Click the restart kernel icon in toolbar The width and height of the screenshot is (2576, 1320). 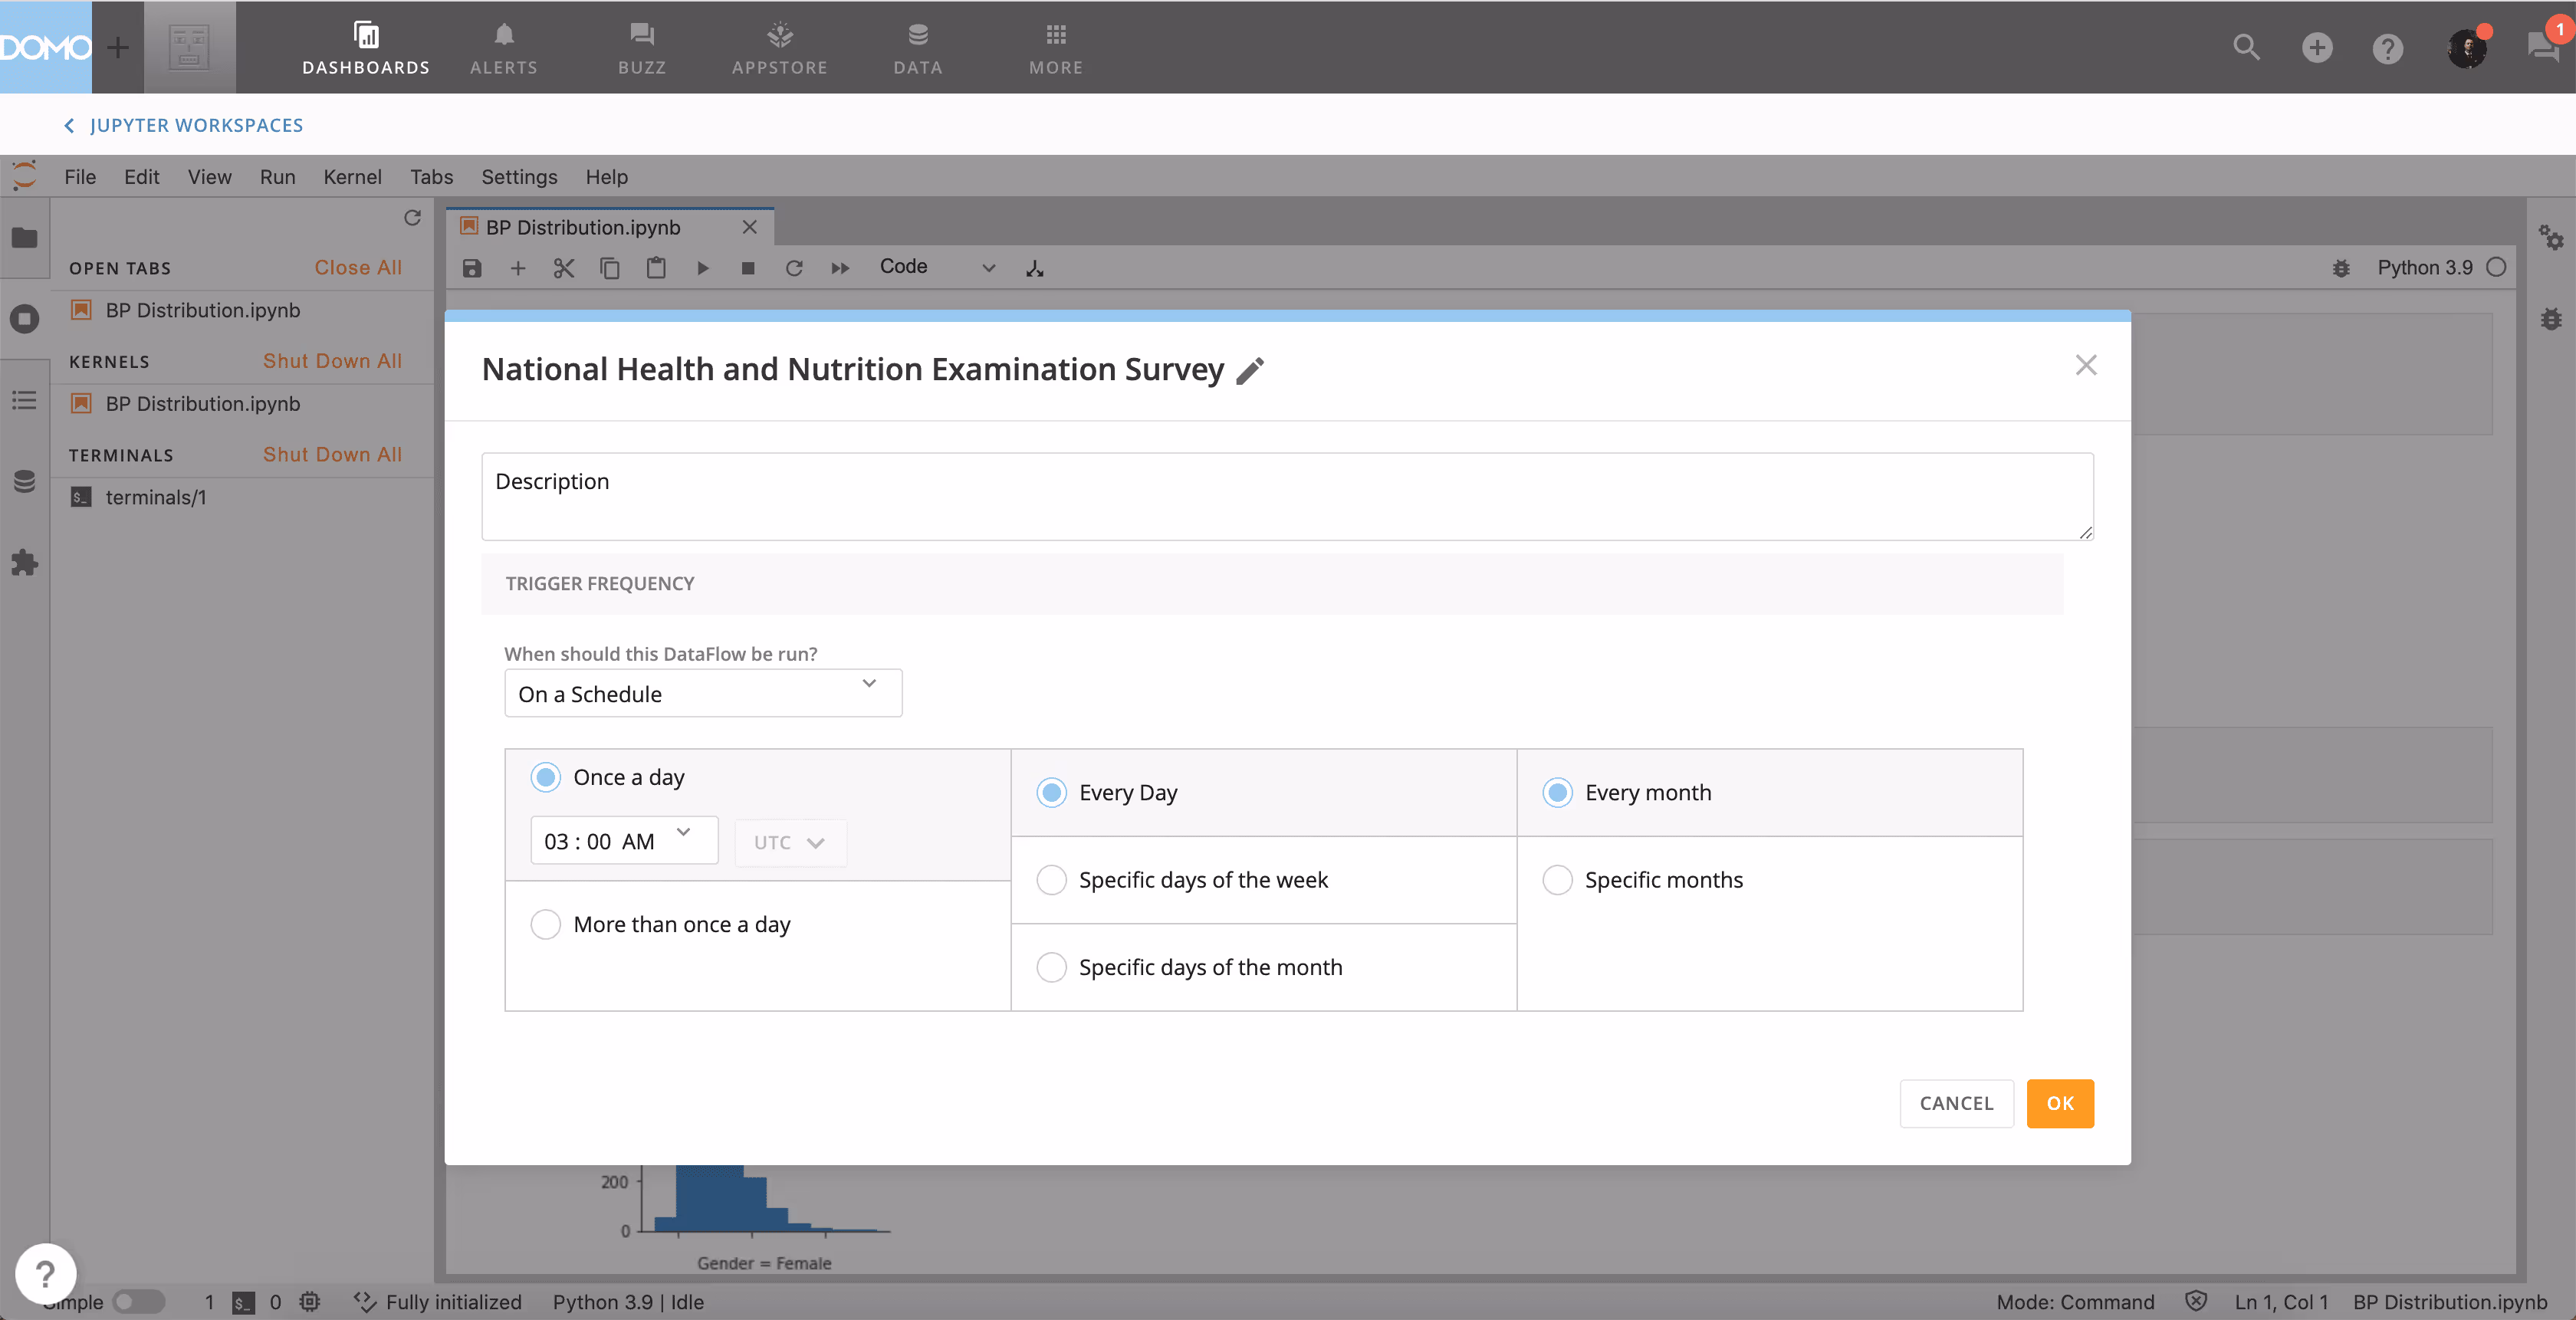pos(794,268)
